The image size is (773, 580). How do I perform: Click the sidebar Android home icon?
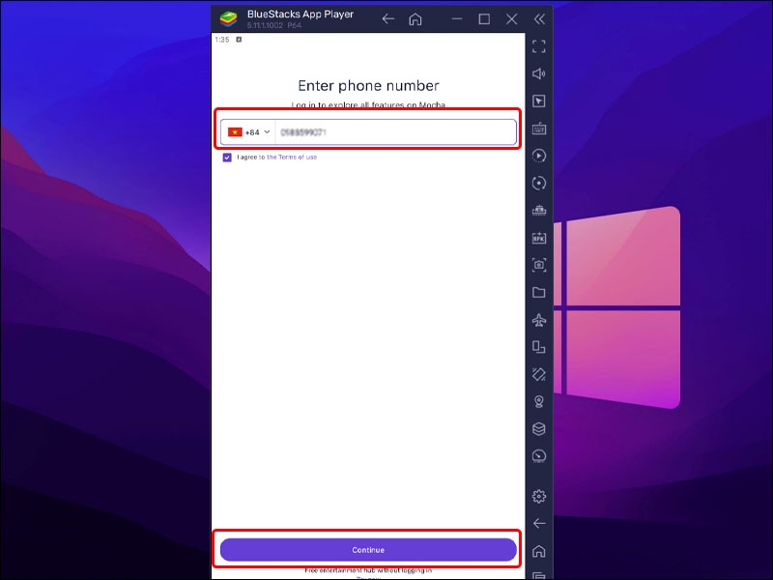(539, 551)
